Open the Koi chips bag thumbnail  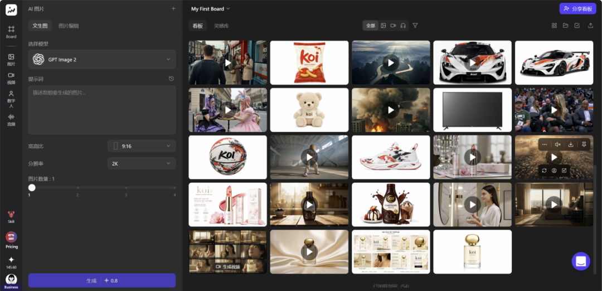pyautogui.click(x=309, y=62)
